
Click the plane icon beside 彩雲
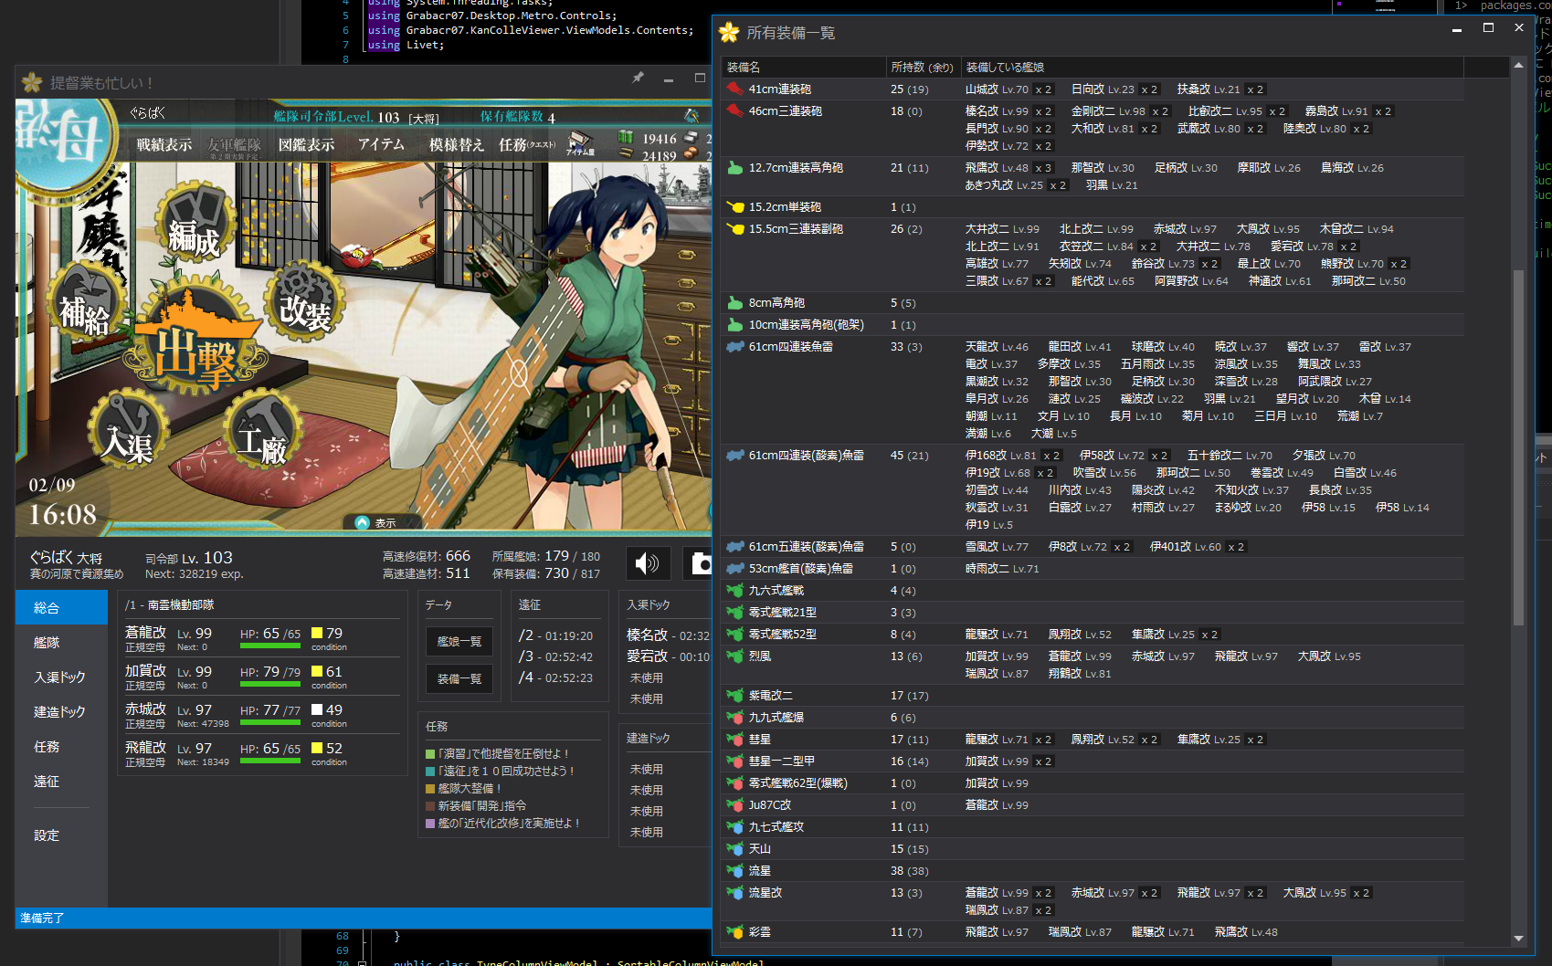[734, 932]
